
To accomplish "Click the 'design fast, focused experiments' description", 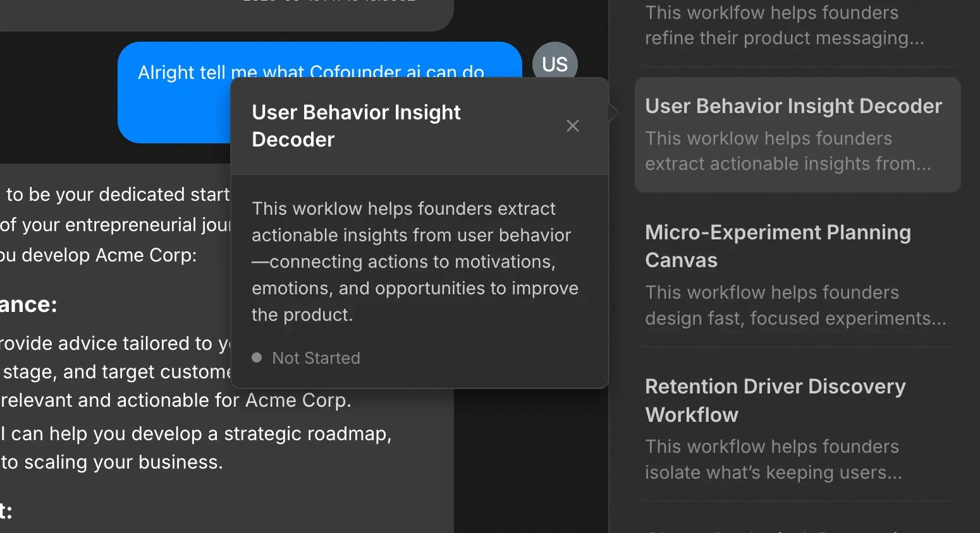I will pyautogui.click(x=795, y=318).
